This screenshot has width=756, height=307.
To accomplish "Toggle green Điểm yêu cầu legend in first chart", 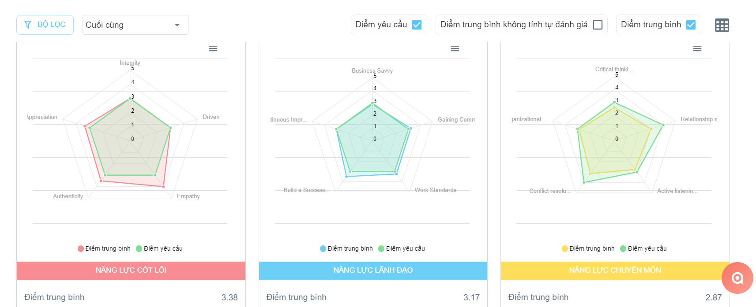I will [x=159, y=248].
